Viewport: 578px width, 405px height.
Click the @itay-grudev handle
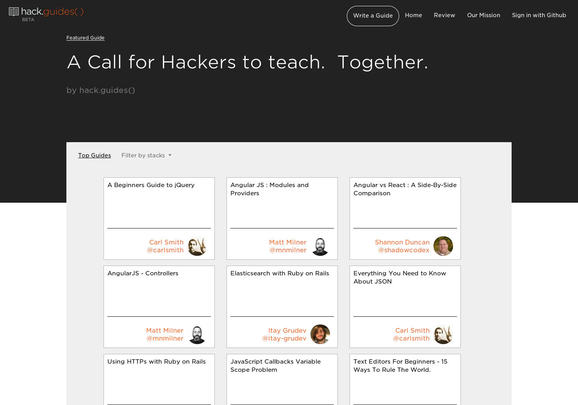284,339
